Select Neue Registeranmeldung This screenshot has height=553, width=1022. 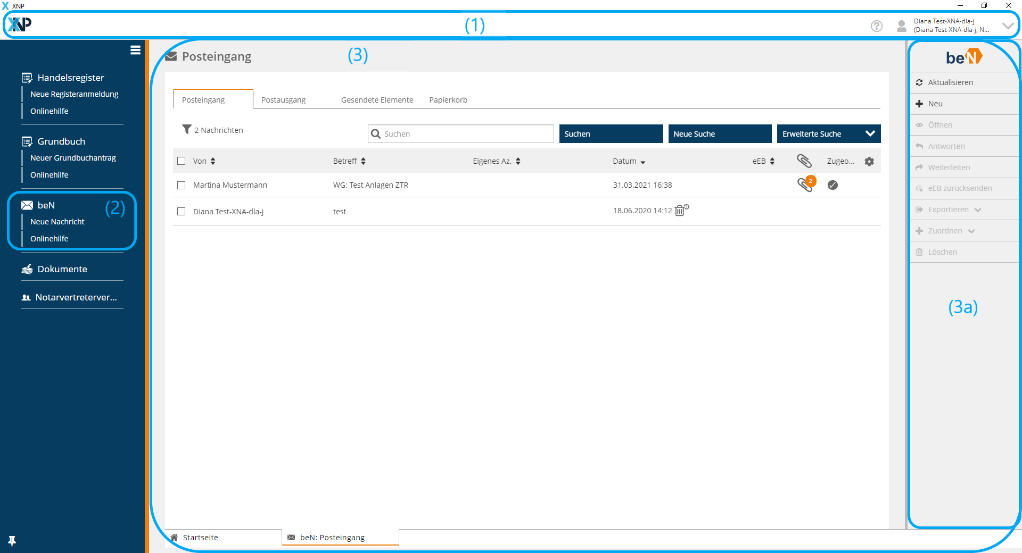[x=75, y=94]
